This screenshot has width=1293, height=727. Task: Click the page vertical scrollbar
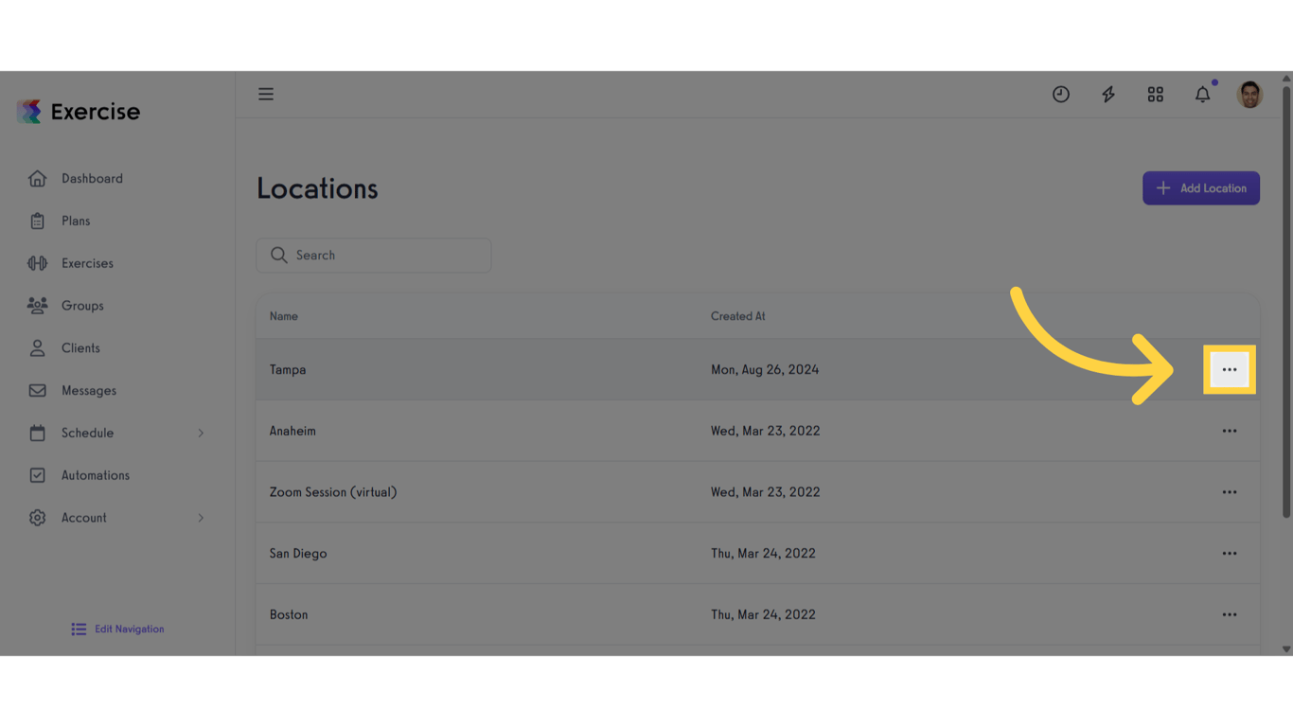click(x=1286, y=303)
